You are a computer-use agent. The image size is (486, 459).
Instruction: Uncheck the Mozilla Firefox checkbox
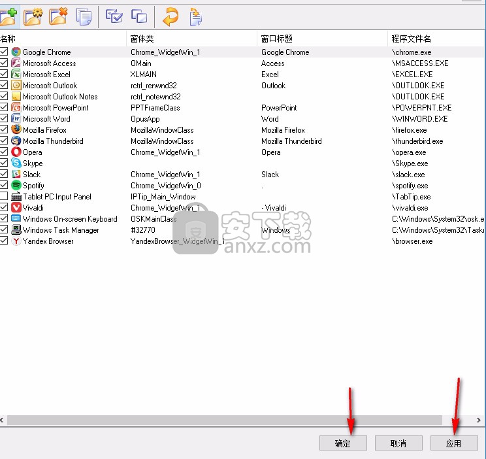coord(4,129)
